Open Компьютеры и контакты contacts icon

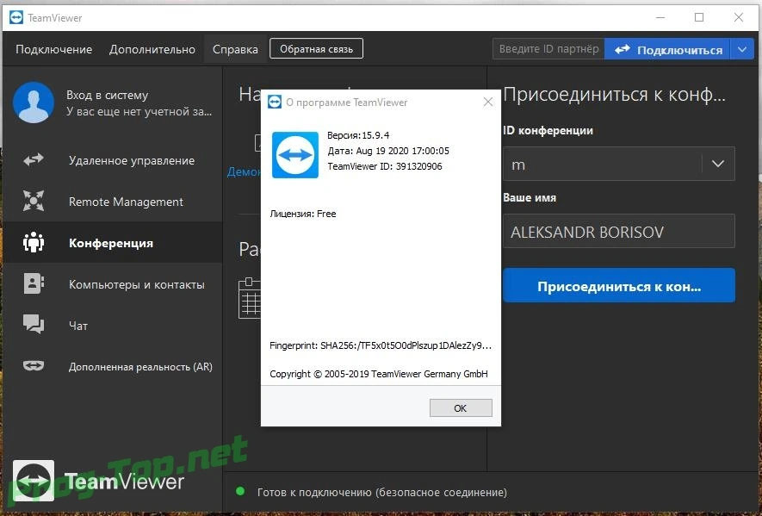pos(34,283)
